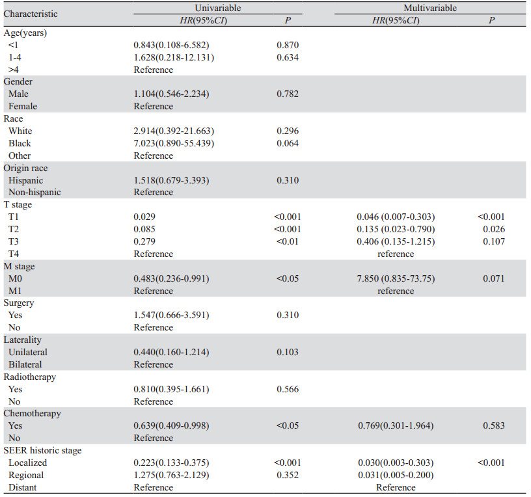Click the Laterality section label
This screenshot has width=531, height=497.
(x=23, y=340)
